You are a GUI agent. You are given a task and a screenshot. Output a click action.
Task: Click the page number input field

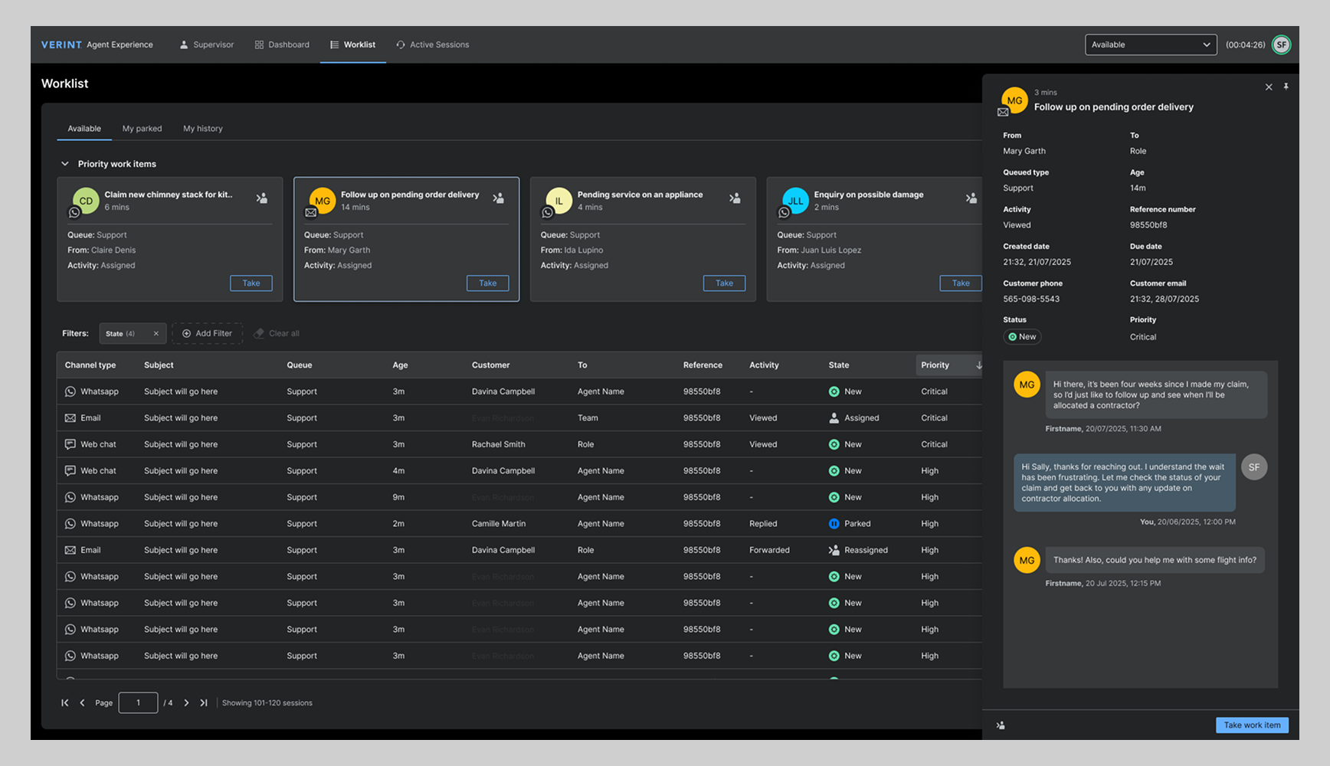[138, 703]
